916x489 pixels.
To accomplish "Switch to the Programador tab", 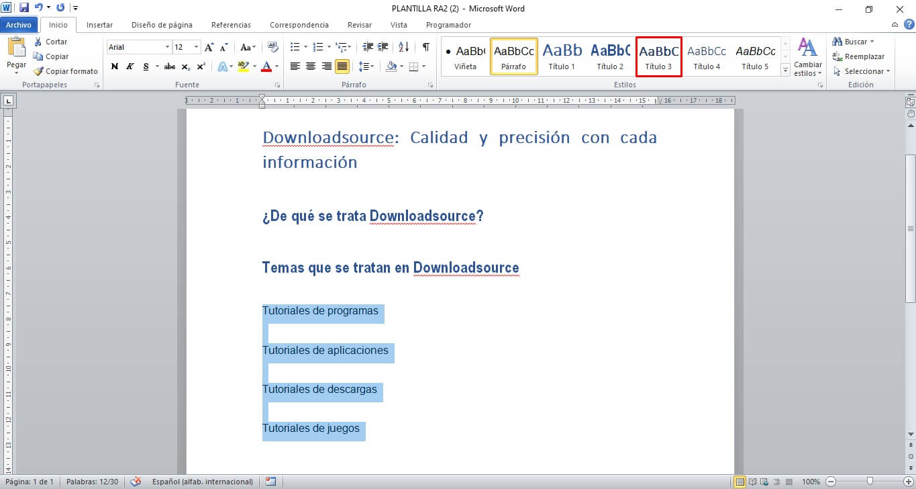I will 448,25.
